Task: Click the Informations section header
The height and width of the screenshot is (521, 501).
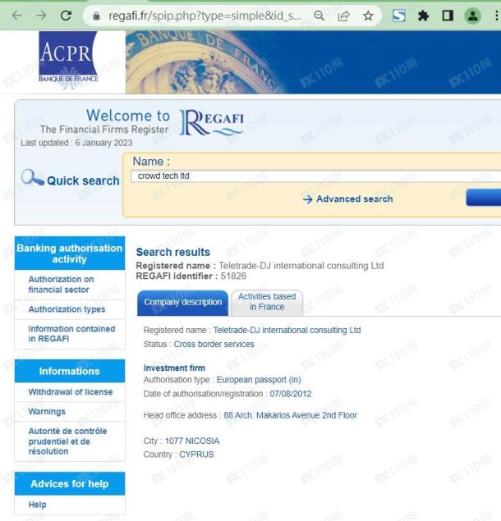Action: coord(70,371)
